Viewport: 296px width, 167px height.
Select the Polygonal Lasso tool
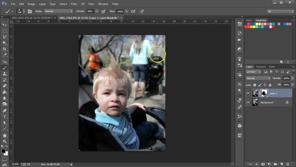[x=5, y=37]
